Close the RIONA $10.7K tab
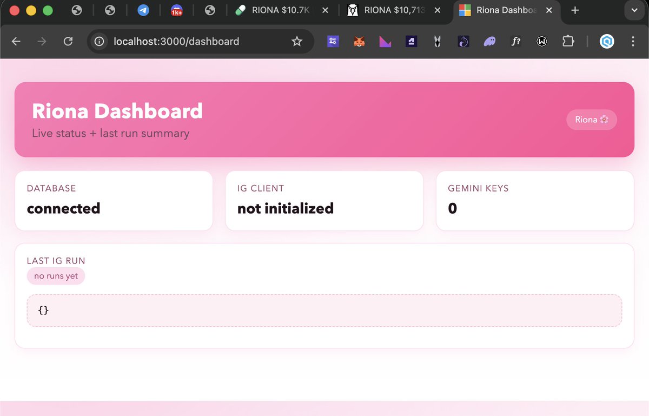This screenshot has height=416, width=649. (326, 10)
